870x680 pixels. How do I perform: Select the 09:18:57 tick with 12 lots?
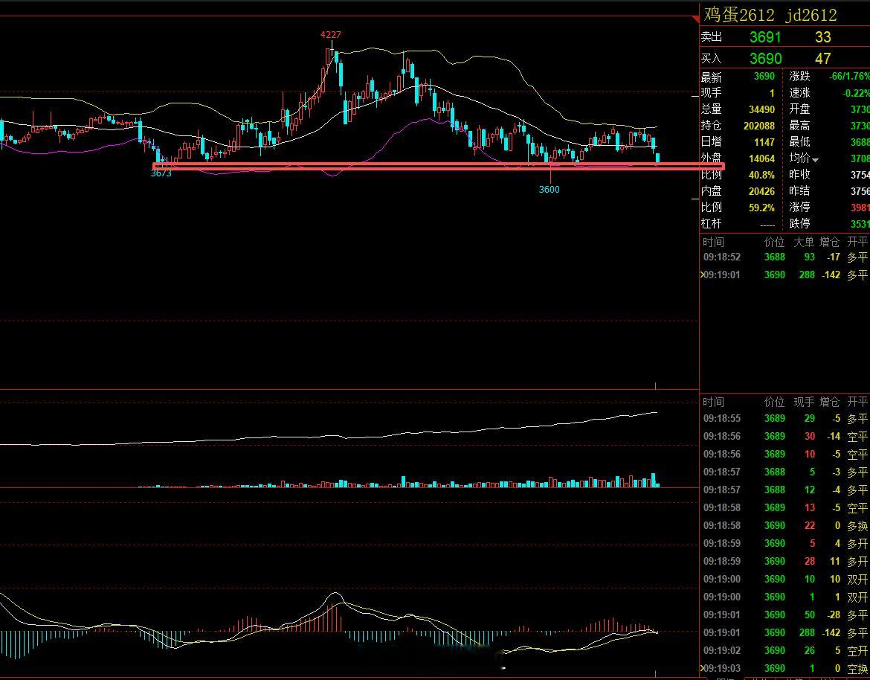point(785,490)
